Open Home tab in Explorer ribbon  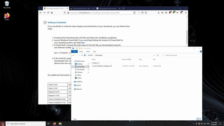[x=81, y=51]
